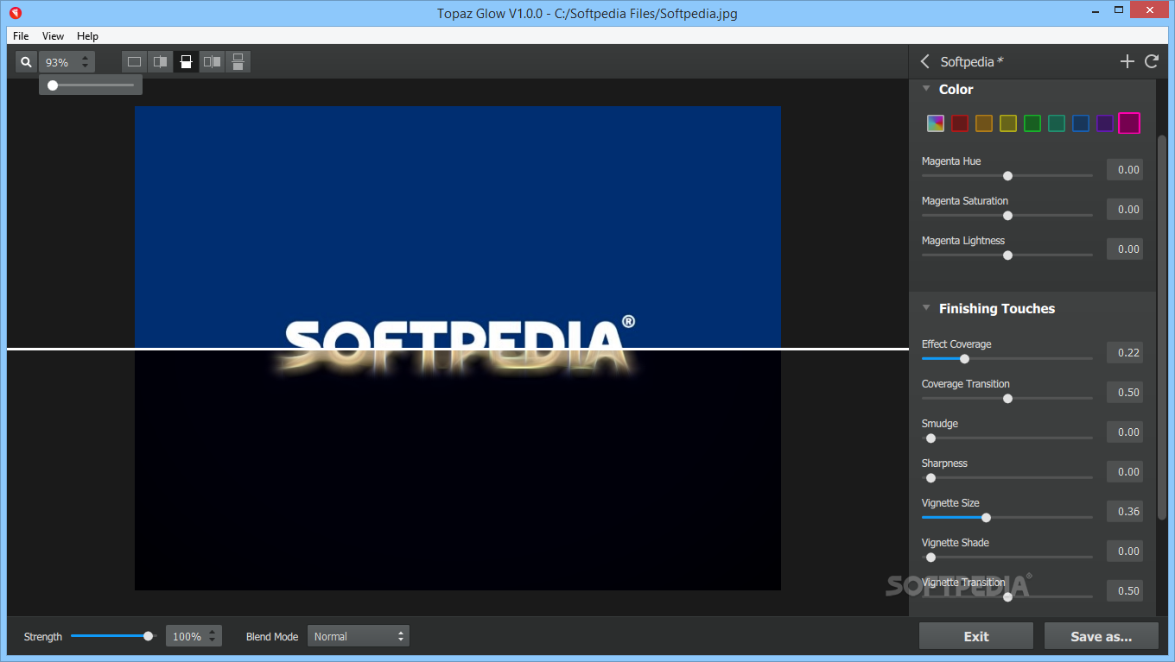Image resolution: width=1175 pixels, height=662 pixels.
Task: Pick the aqua teal color swatch
Action: [1057, 123]
